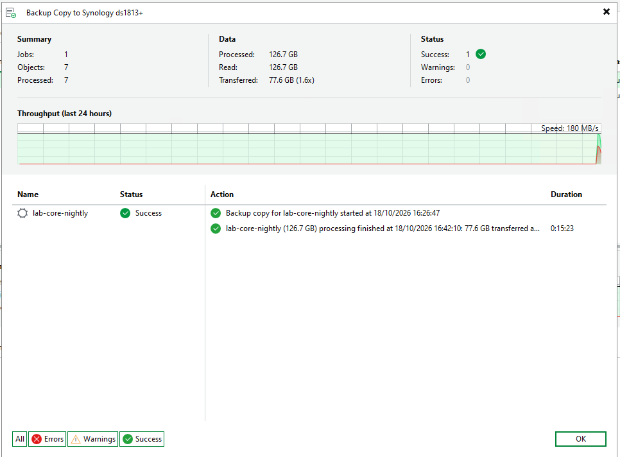Click the 'Speed: 180 MB/s' label
This screenshot has width=620, height=457.
[570, 128]
